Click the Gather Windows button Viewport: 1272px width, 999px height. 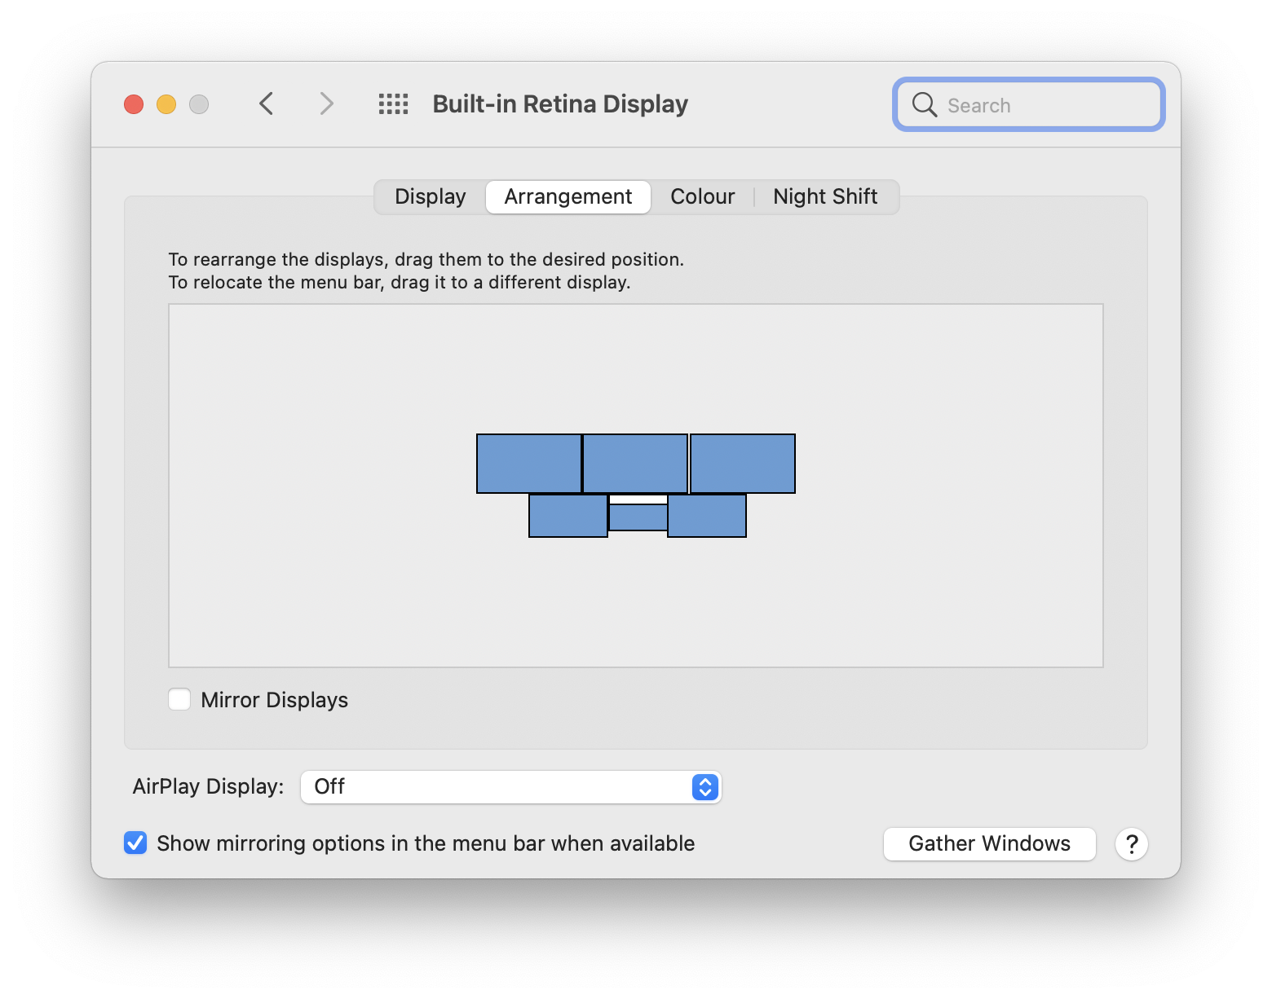(x=990, y=844)
